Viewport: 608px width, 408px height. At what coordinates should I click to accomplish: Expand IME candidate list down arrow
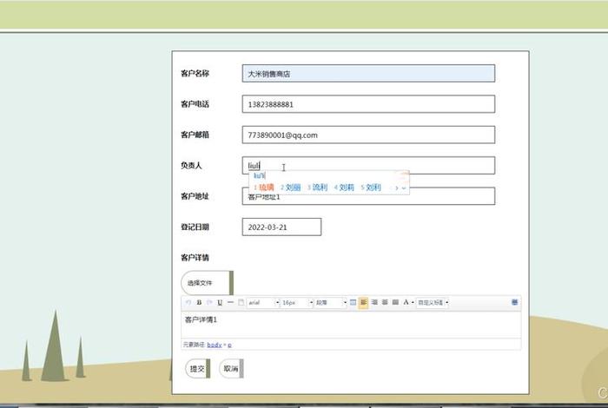click(404, 188)
